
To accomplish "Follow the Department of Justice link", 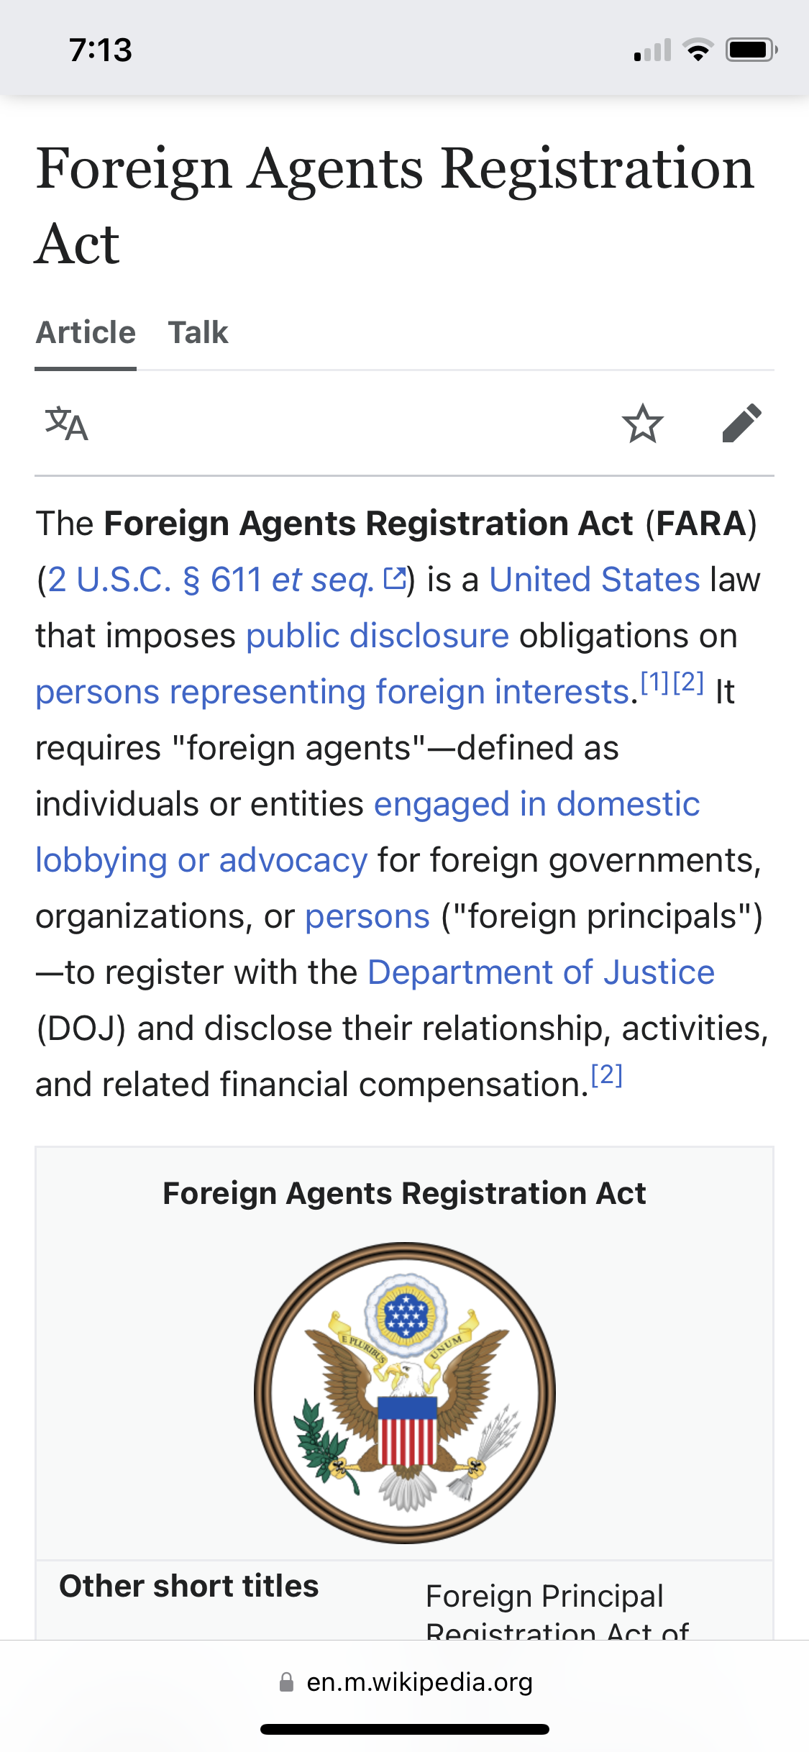I will [x=541, y=972].
